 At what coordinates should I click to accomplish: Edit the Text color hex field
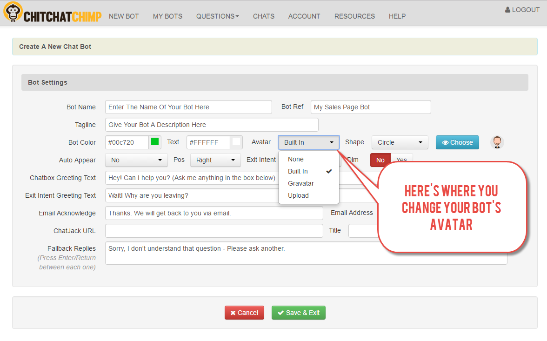coord(208,142)
